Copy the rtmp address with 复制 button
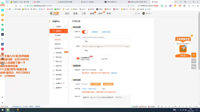200x112 pixels. click(x=86, y=41)
